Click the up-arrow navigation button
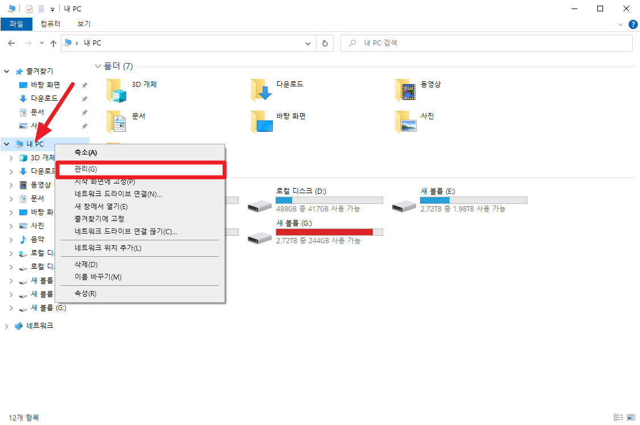 pyautogui.click(x=53, y=43)
